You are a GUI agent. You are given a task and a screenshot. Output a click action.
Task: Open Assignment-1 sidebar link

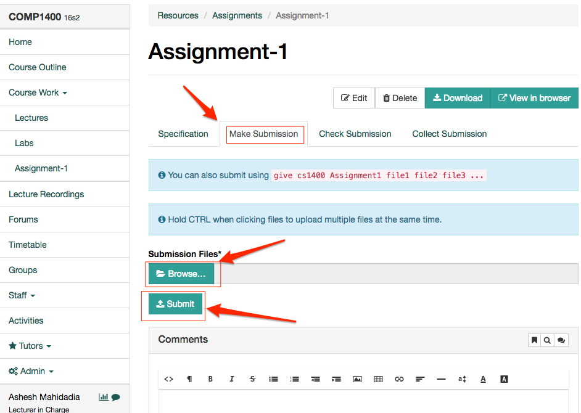(x=65, y=168)
